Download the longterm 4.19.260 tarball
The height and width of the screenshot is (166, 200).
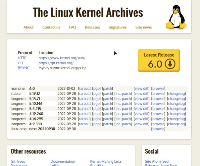[84, 114]
